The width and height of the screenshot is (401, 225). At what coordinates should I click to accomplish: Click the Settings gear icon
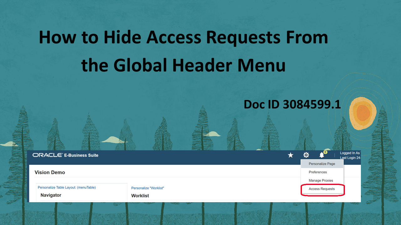[306, 155]
